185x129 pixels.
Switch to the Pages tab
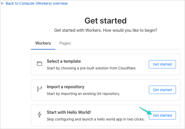tap(65, 43)
